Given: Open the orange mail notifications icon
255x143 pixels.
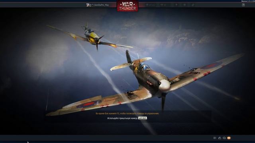Looking at the screenshot, I should [x=229, y=138].
